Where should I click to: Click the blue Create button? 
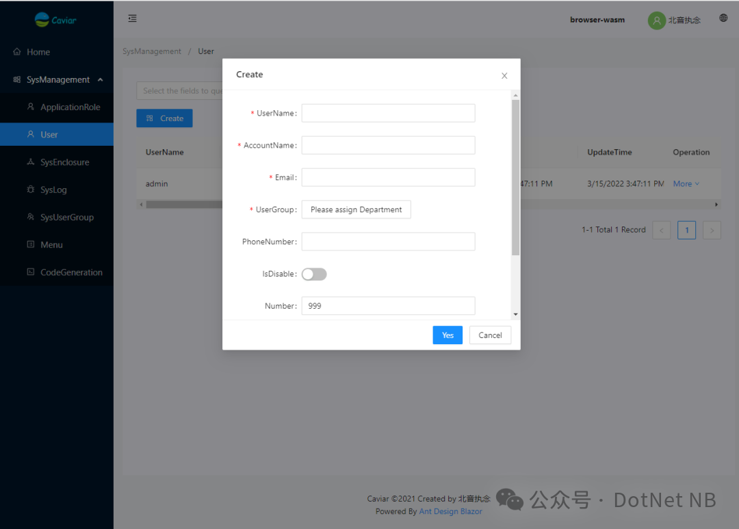point(164,118)
